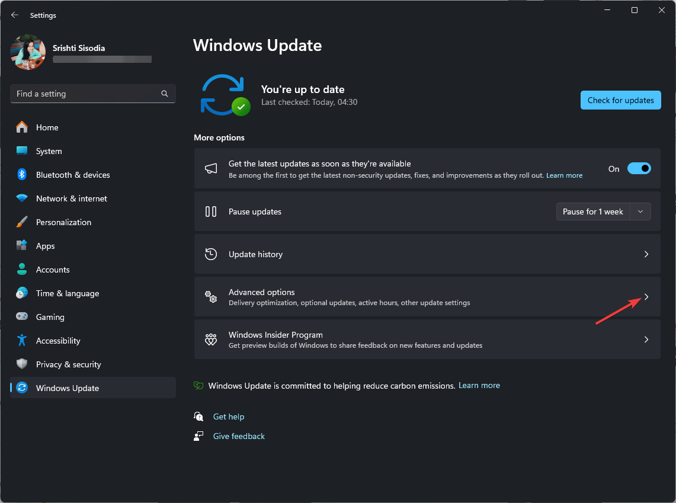
Task: Click the Time & language clock icon
Action: click(22, 293)
